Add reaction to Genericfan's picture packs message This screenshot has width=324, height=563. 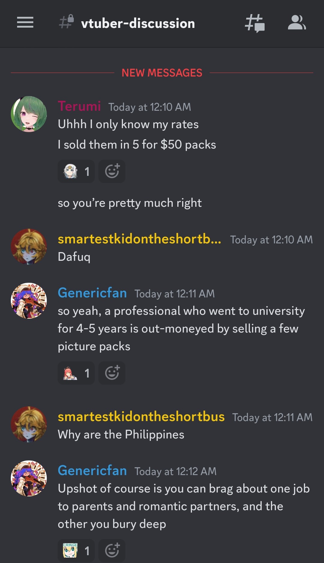[x=112, y=373]
